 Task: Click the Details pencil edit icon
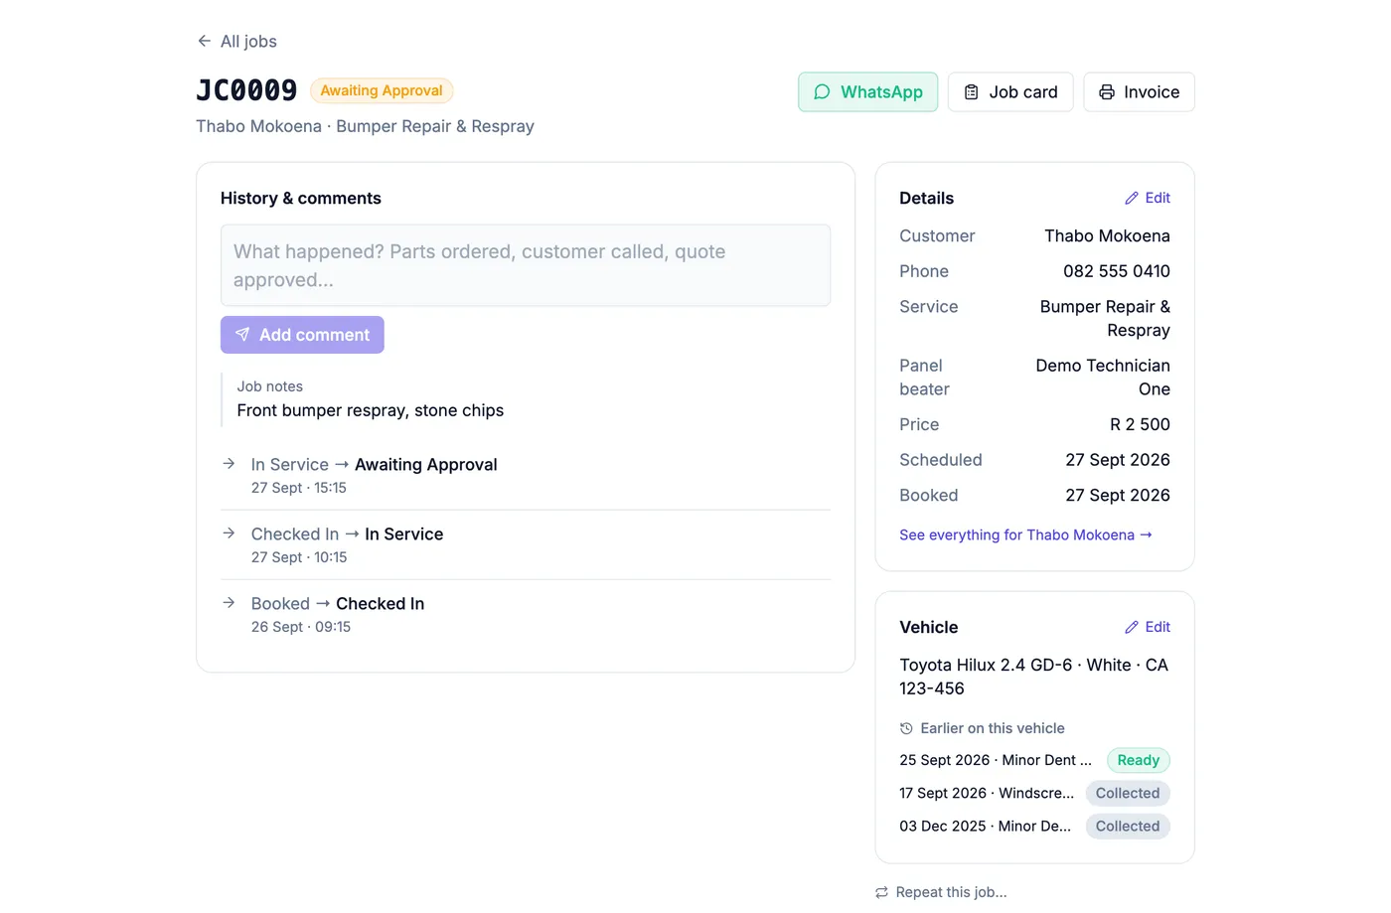pyautogui.click(x=1132, y=199)
